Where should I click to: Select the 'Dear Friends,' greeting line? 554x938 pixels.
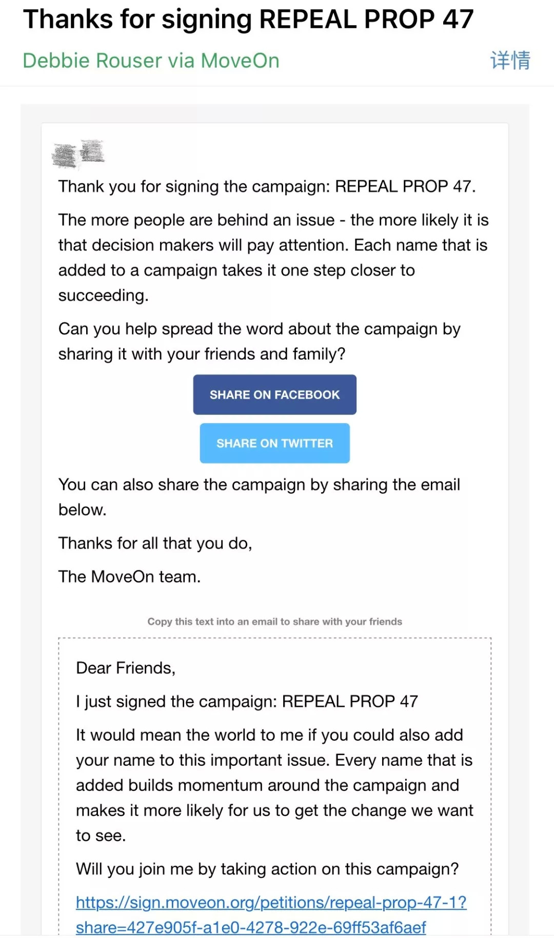[126, 668]
